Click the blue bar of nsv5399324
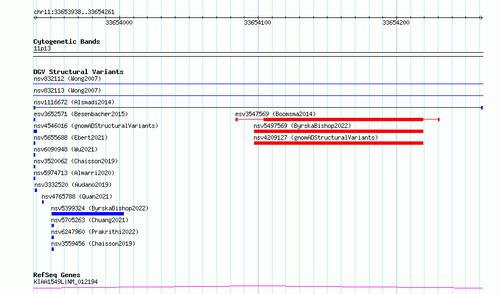The height and width of the screenshot is (294, 499). click(87, 214)
